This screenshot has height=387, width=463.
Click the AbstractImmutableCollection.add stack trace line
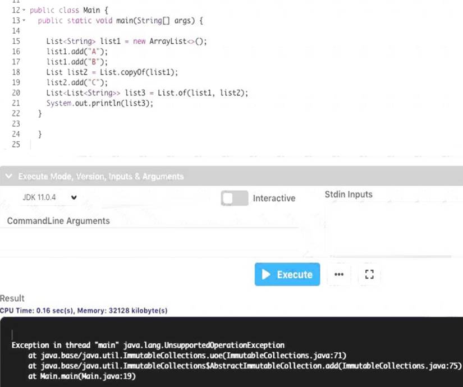(x=245, y=366)
